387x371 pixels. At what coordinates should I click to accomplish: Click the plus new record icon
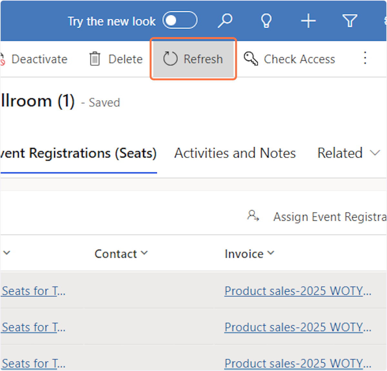[308, 21]
